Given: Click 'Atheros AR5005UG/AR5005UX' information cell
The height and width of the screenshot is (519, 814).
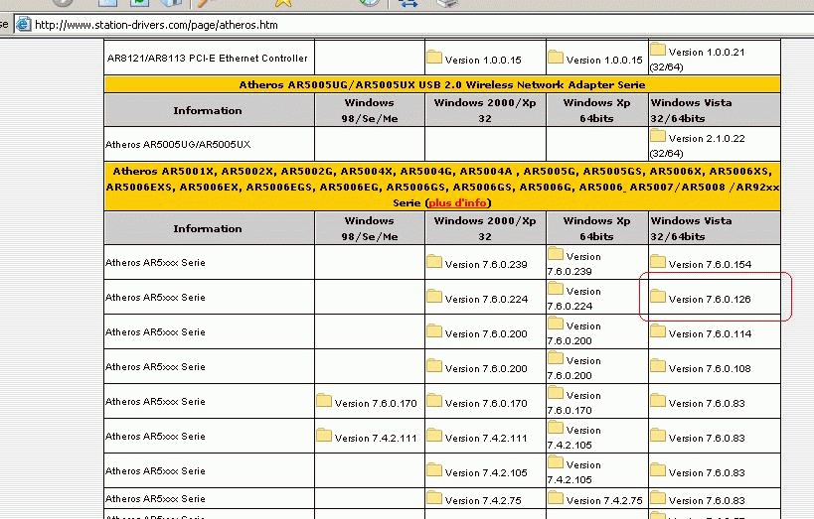Looking at the screenshot, I should [209, 144].
